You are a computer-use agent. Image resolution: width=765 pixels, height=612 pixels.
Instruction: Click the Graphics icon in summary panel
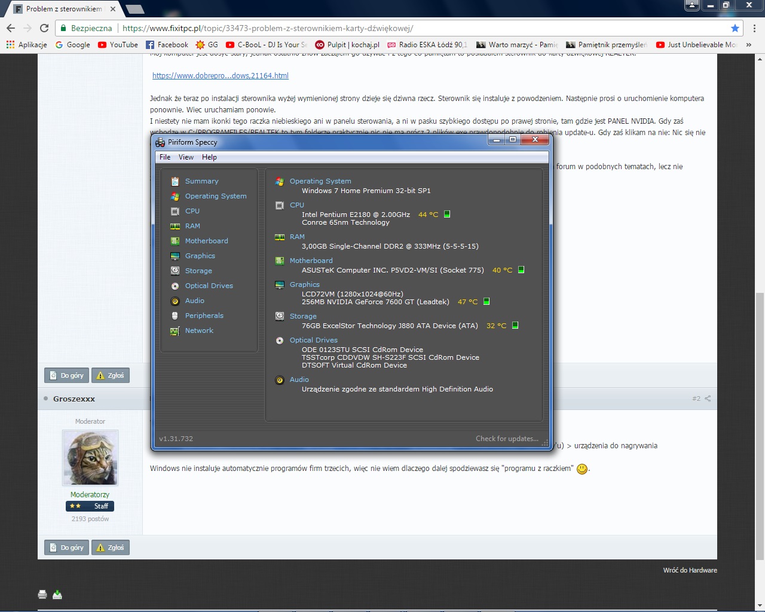(x=280, y=284)
